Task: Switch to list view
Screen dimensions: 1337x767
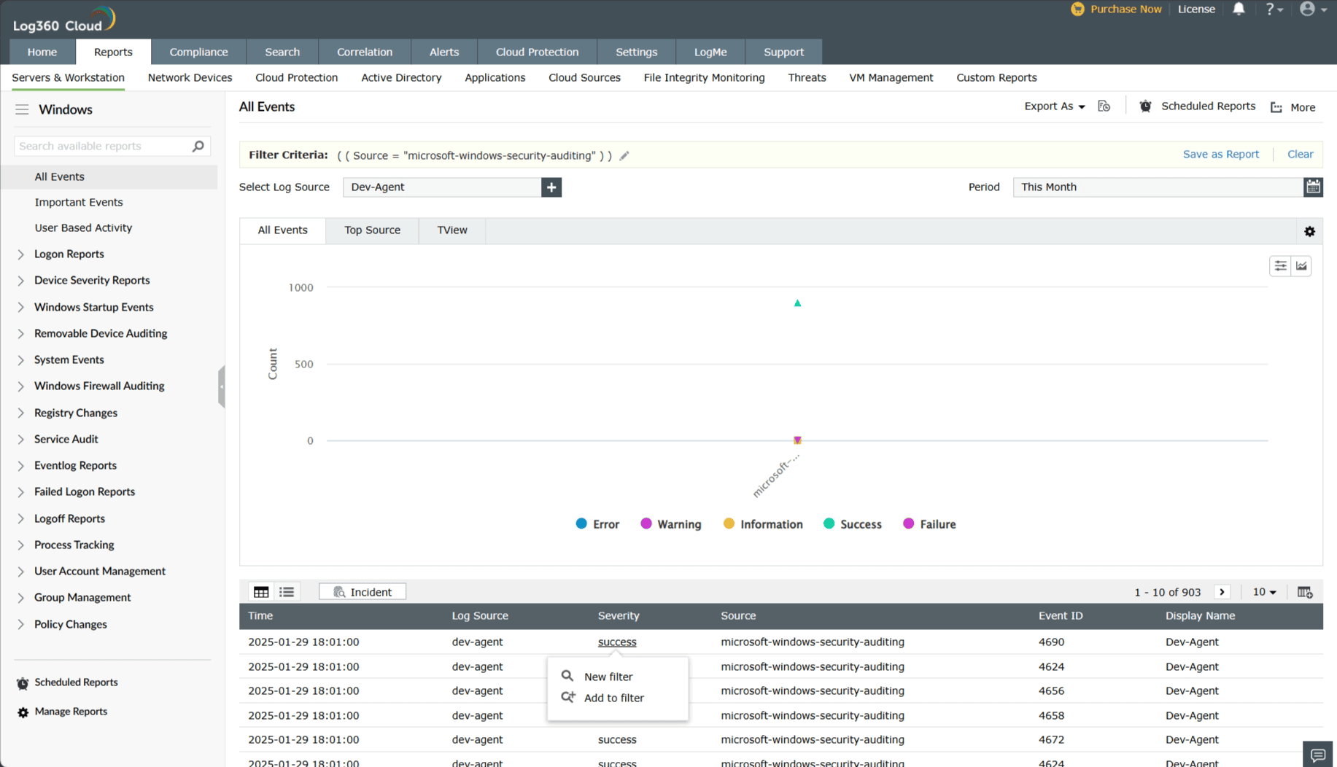Action: point(287,592)
